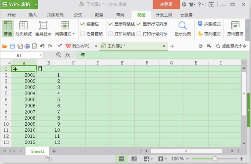The height and width of the screenshot is (164, 251).
Task: Save the workbook with the floppy icon
Action: (12, 46)
